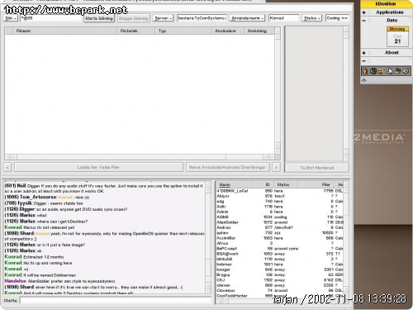Open the Server: dropdown menu
Viewport: 413px width, 310px height.
point(163,18)
